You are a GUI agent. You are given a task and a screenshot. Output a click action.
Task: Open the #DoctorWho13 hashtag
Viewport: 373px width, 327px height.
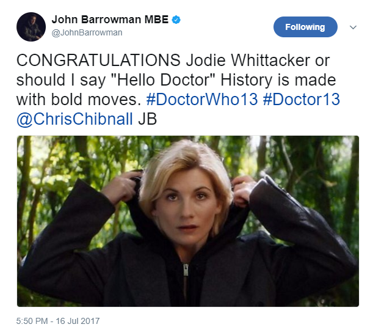[202, 99]
